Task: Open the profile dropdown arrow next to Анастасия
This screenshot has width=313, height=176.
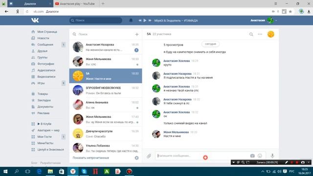Action: click(276, 21)
